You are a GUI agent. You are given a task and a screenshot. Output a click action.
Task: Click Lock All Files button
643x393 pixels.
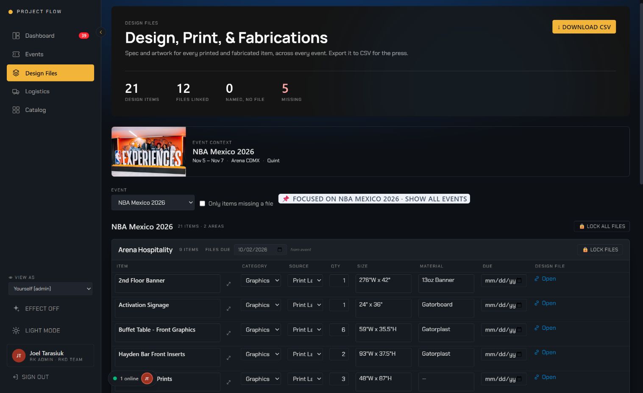pyautogui.click(x=602, y=226)
